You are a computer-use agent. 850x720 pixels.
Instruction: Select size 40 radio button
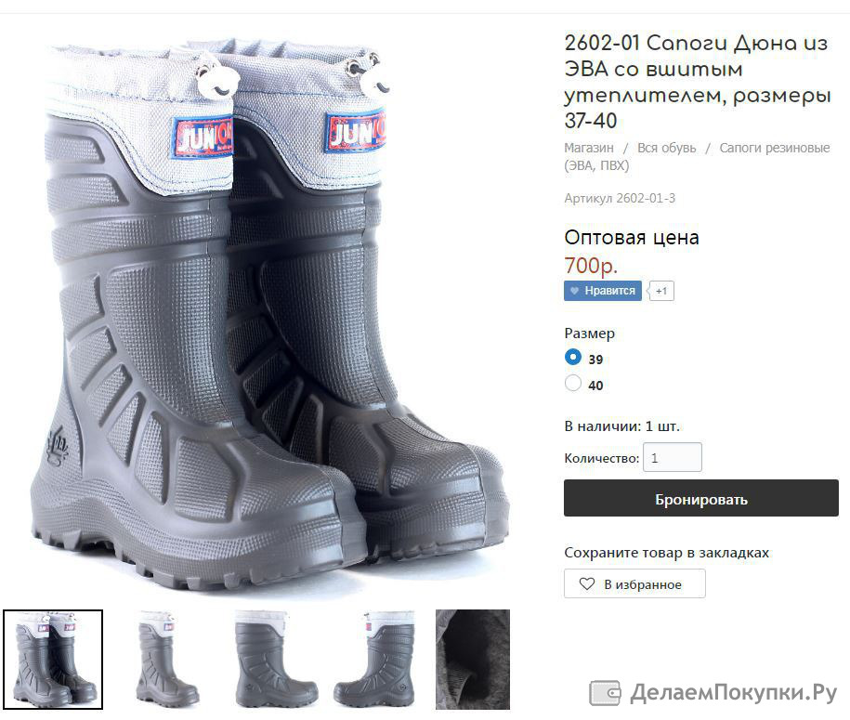(x=573, y=383)
